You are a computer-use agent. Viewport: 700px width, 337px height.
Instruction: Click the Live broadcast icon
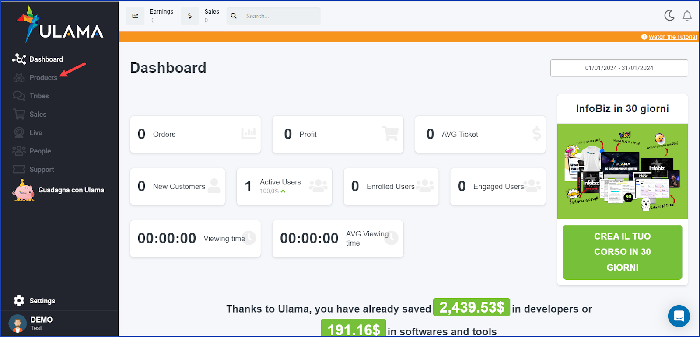(x=19, y=132)
